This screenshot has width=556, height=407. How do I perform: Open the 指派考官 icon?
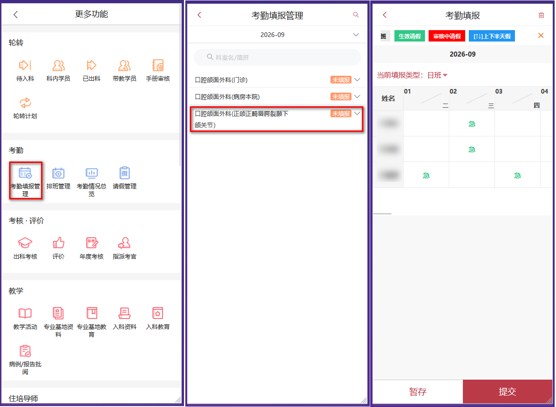[125, 243]
